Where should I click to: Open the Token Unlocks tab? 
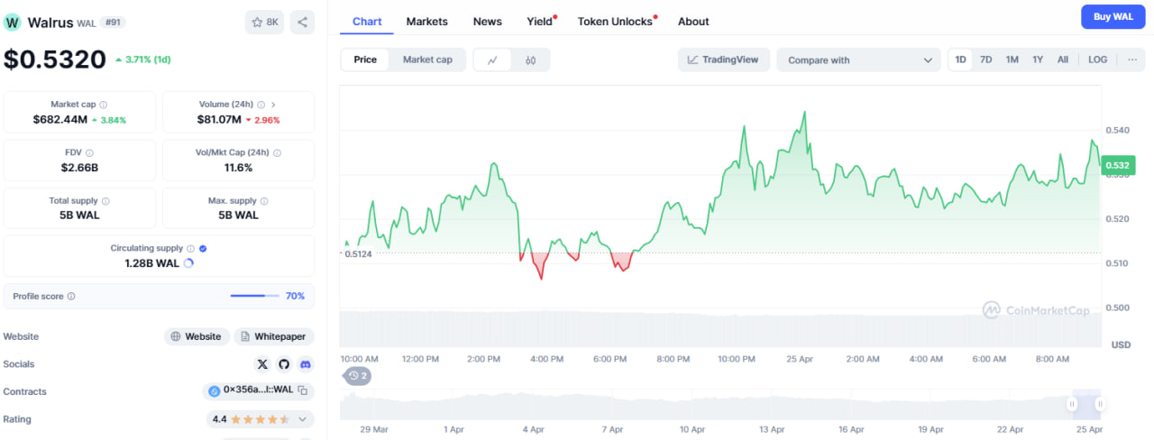[615, 21]
